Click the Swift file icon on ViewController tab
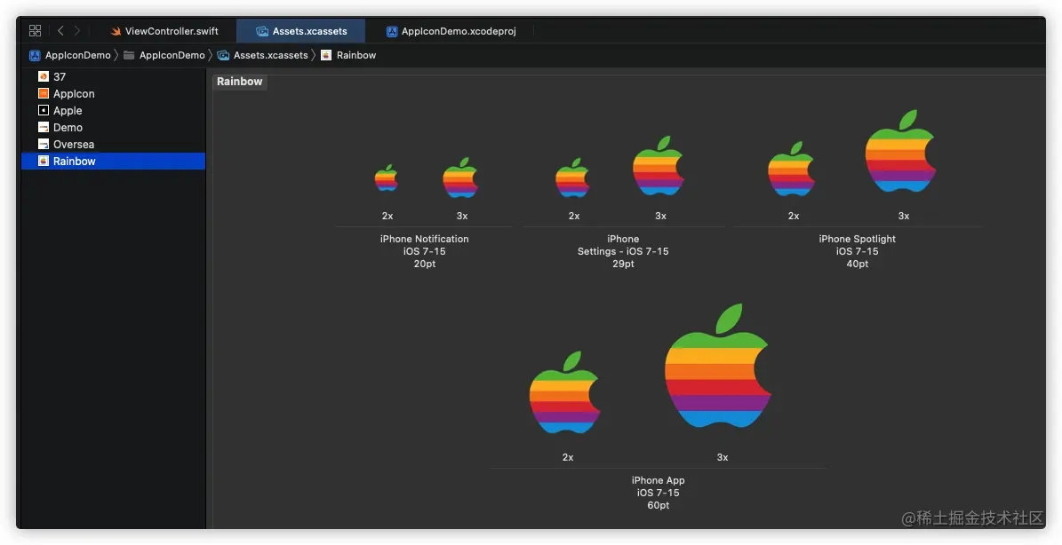Viewport: 1062px width, 545px height. click(116, 31)
